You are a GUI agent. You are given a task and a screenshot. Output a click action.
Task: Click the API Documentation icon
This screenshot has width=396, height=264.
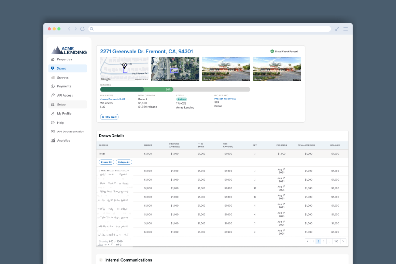click(x=53, y=131)
